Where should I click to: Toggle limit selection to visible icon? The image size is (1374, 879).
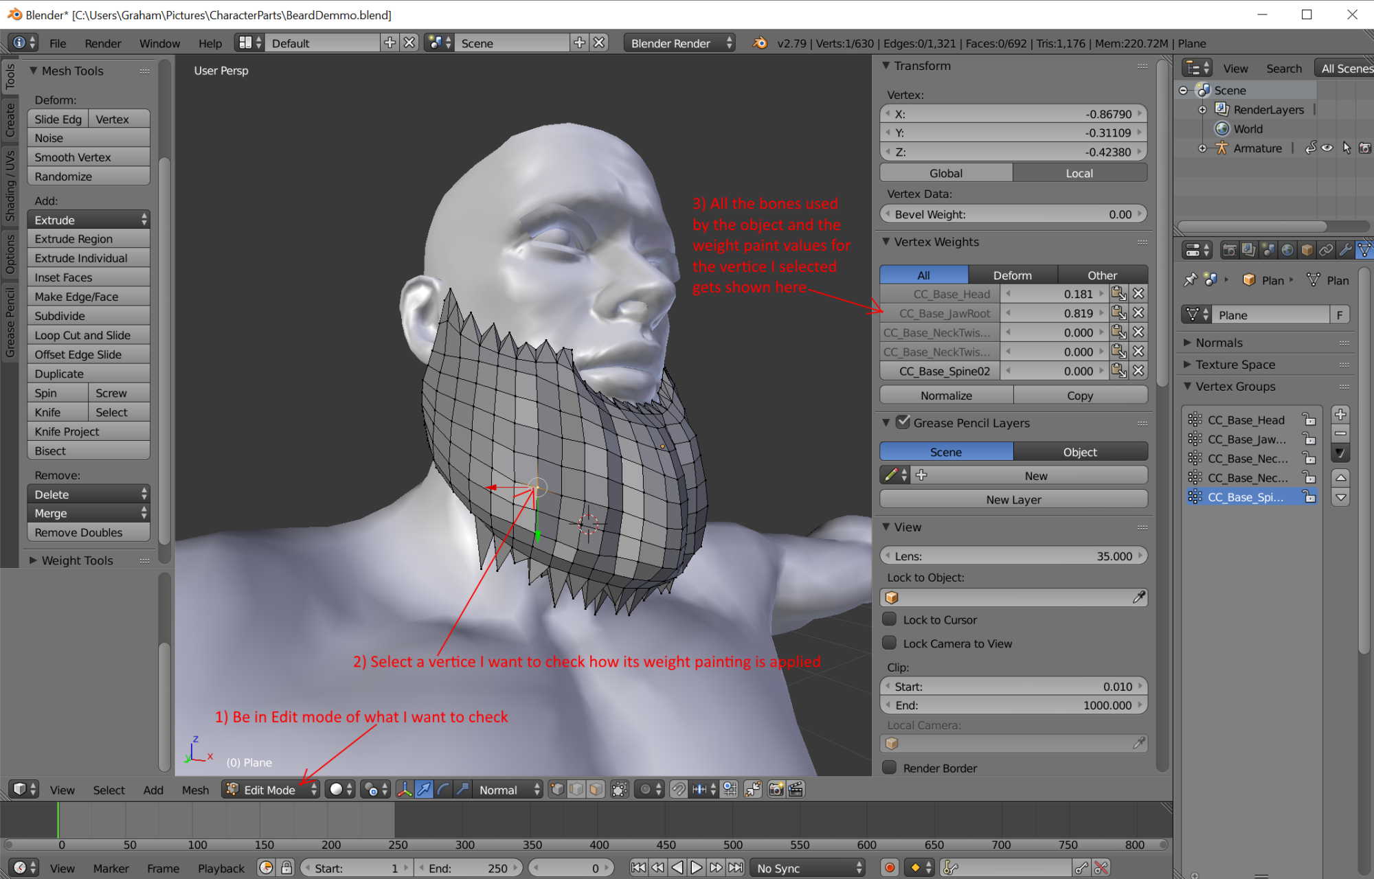(x=620, y=790)
